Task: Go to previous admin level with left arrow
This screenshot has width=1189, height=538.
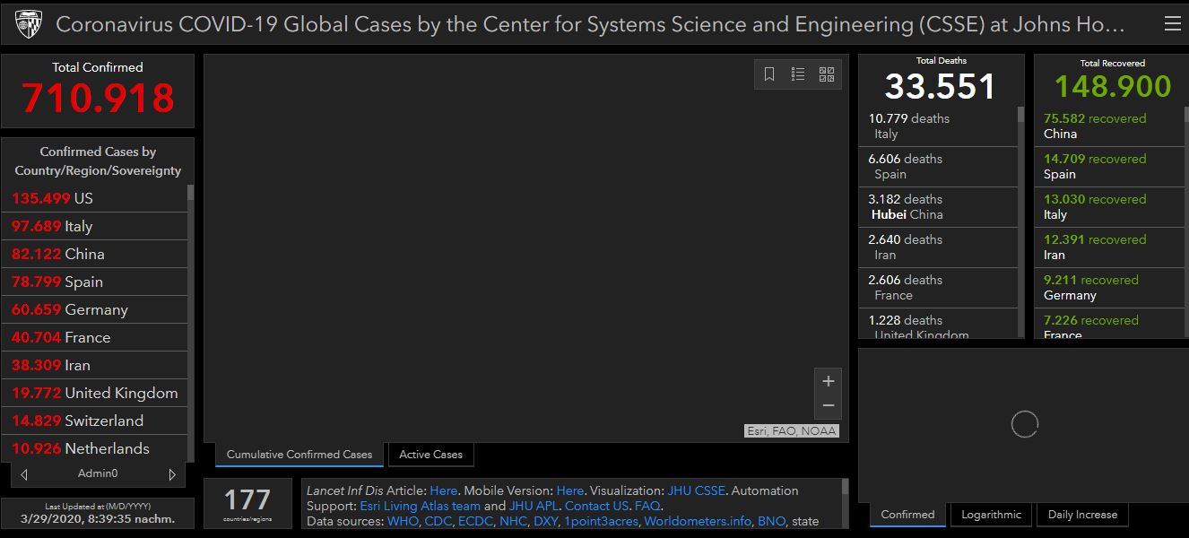Action: tap(24, 473)
